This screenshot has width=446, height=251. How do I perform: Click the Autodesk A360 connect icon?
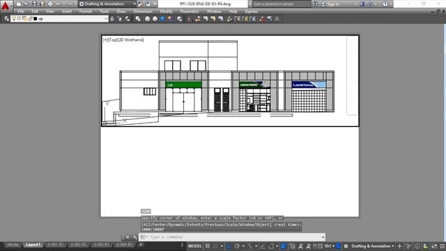pyautogui.click(x=370, y=4)
